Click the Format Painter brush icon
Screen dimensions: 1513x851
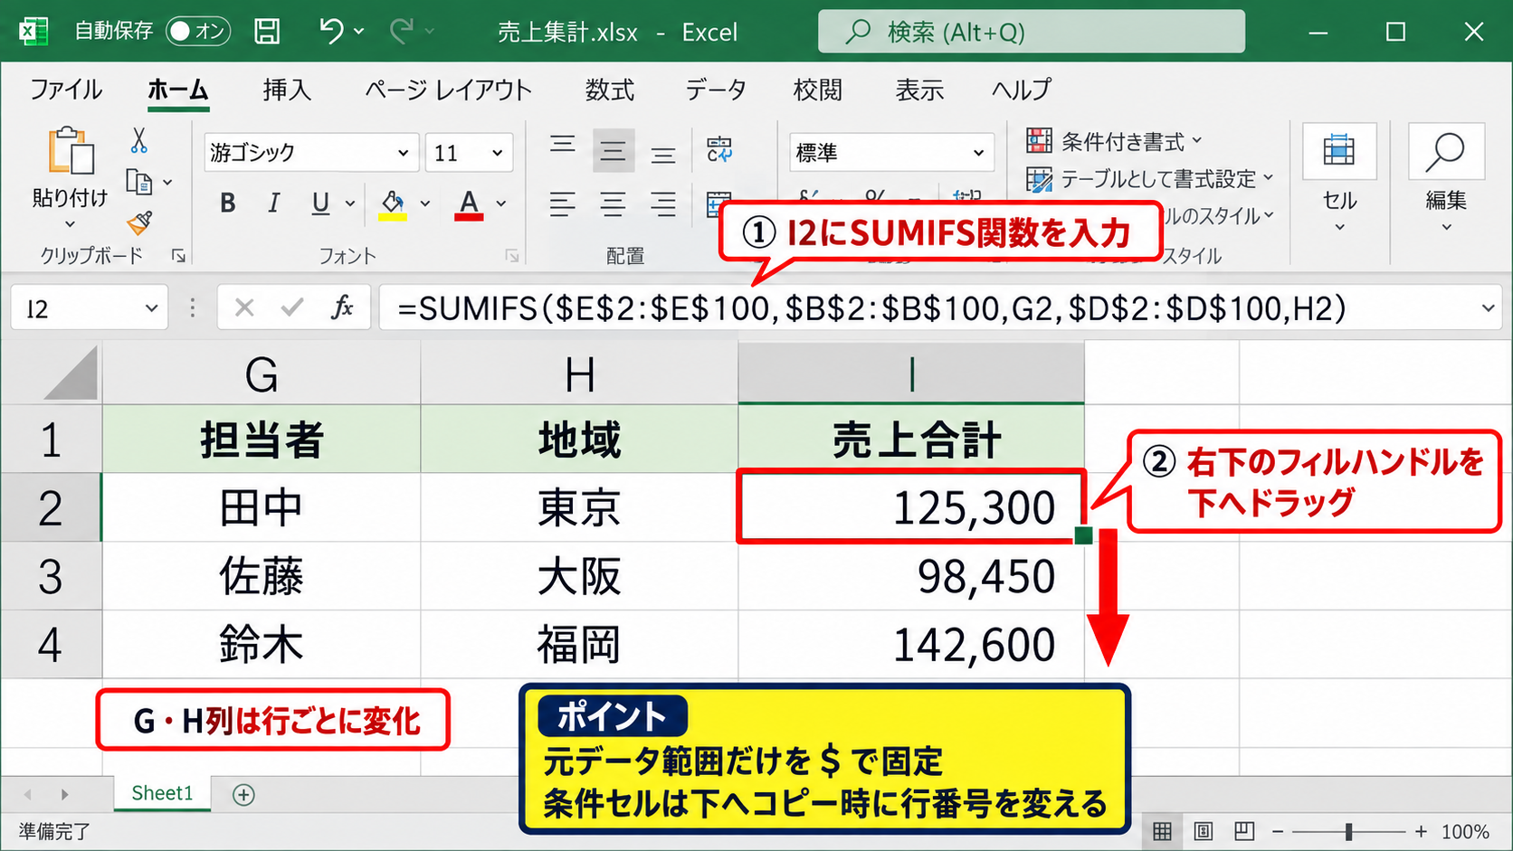139,222
